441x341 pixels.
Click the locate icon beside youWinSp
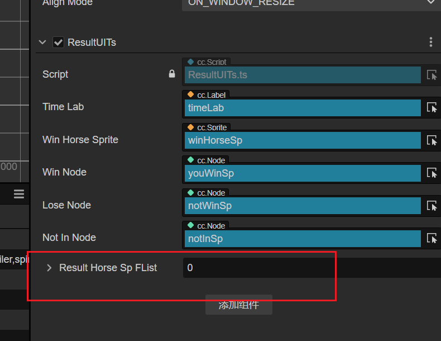click(x=432, y=173)
